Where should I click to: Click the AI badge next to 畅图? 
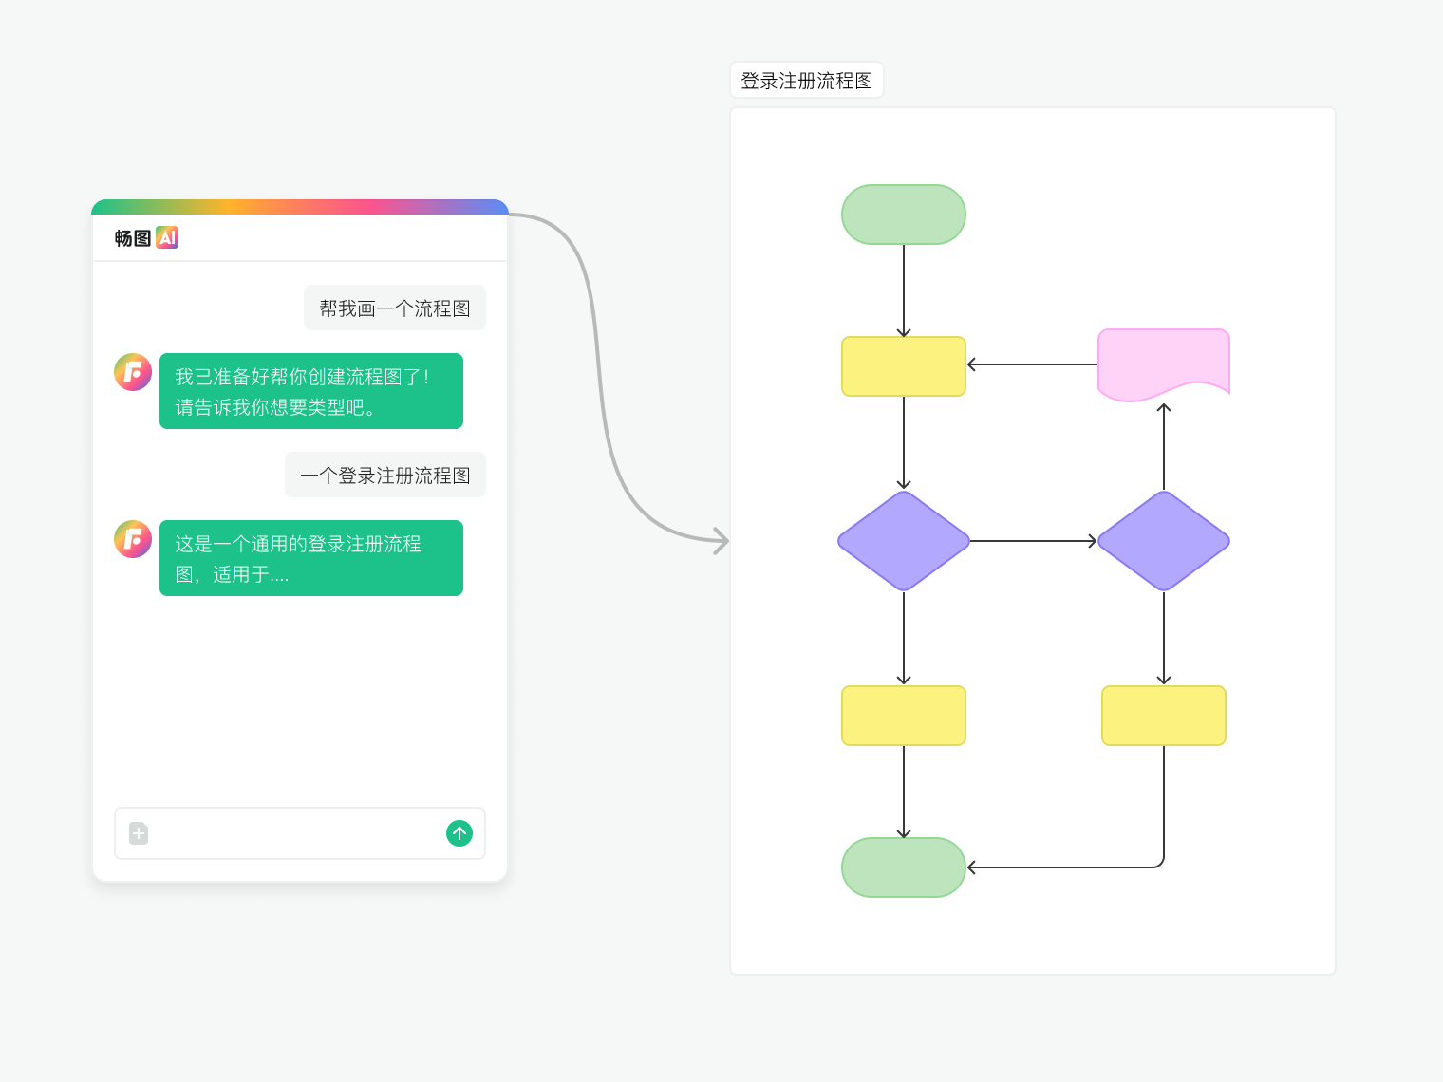[x=167, y=237]
